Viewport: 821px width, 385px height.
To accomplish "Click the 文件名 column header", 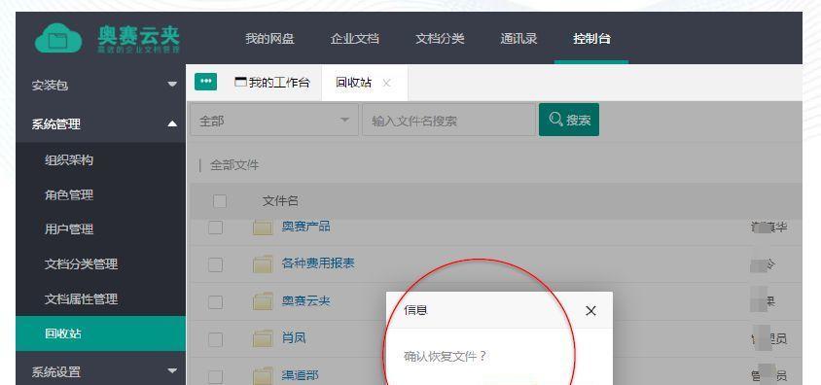I will 280,201.
